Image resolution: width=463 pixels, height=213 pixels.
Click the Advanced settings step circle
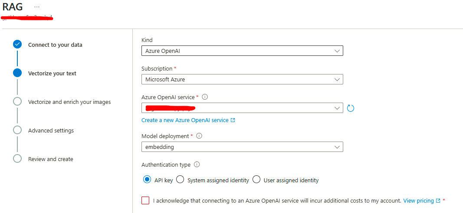pos(17,130)
